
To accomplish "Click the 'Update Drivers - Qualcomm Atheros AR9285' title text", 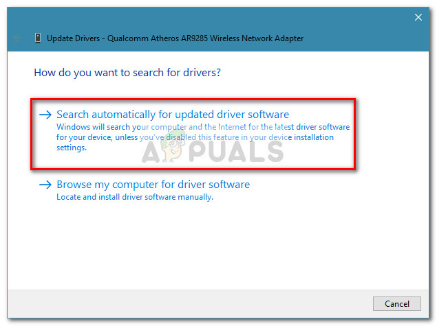I will click(175, 38).
